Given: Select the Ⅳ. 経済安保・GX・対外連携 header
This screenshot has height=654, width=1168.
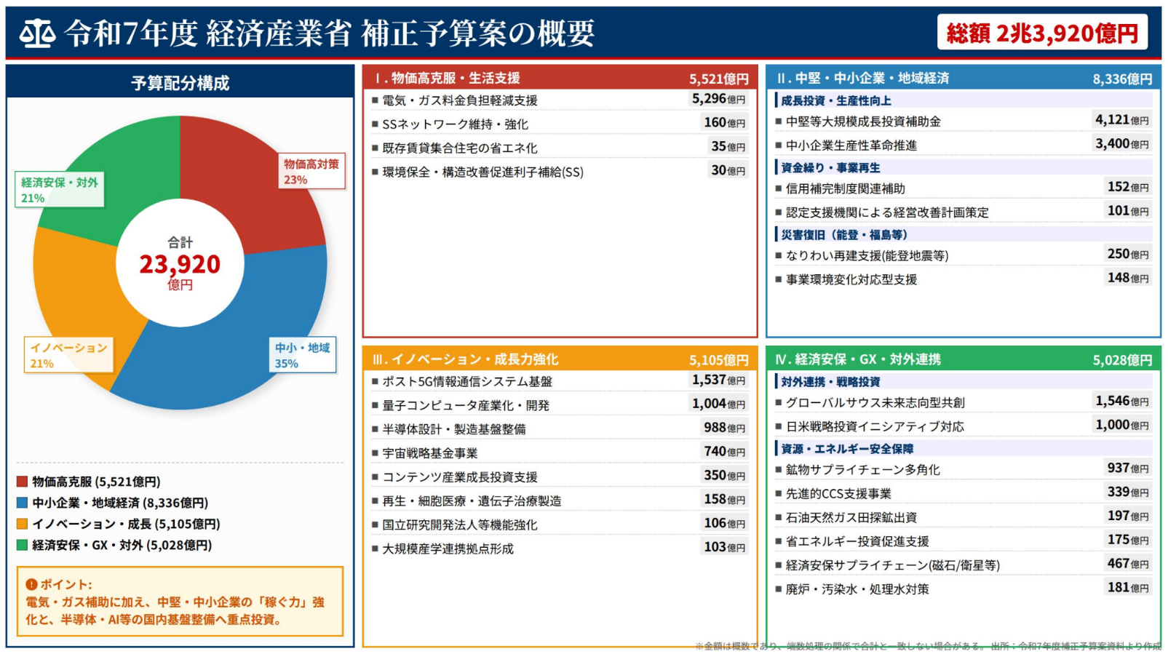Looking at the screenshot, I should pos(963,359).
